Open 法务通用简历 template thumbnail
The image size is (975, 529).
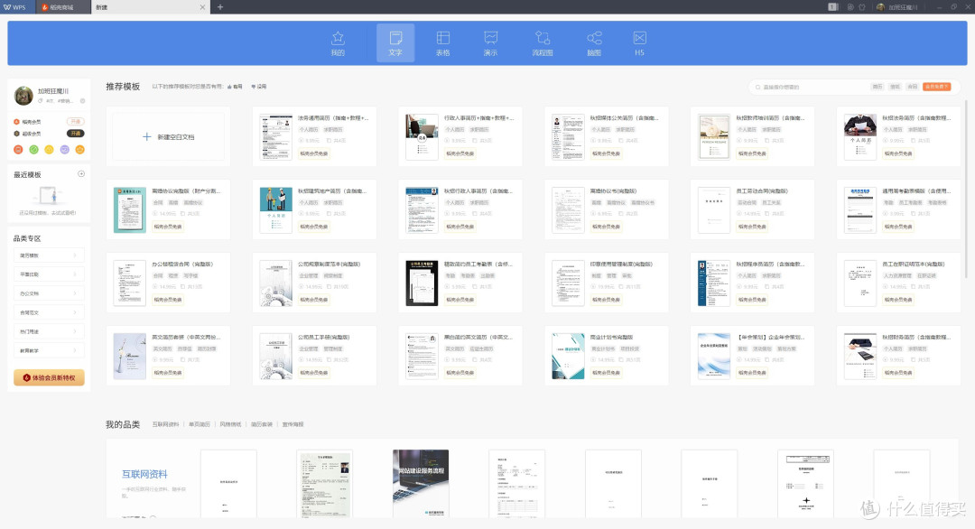tap(275, 136)
